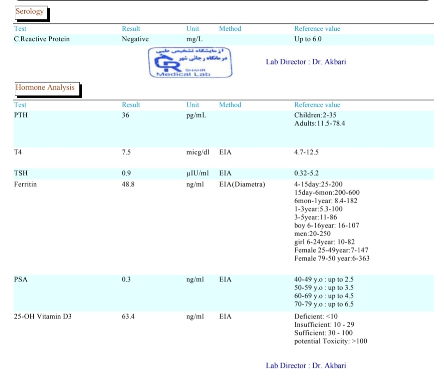This screenshot has height=391, width=444.
Task: Select the T4 result value 7.5
Action: coord(126,152)
